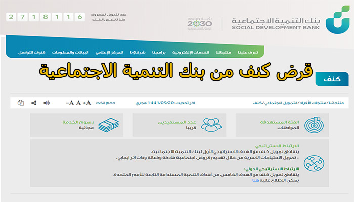Click the money stack icon for رسوم الخدمة
Screen dimensions: 354x202
pyautogui.click(x=109, y=125)
